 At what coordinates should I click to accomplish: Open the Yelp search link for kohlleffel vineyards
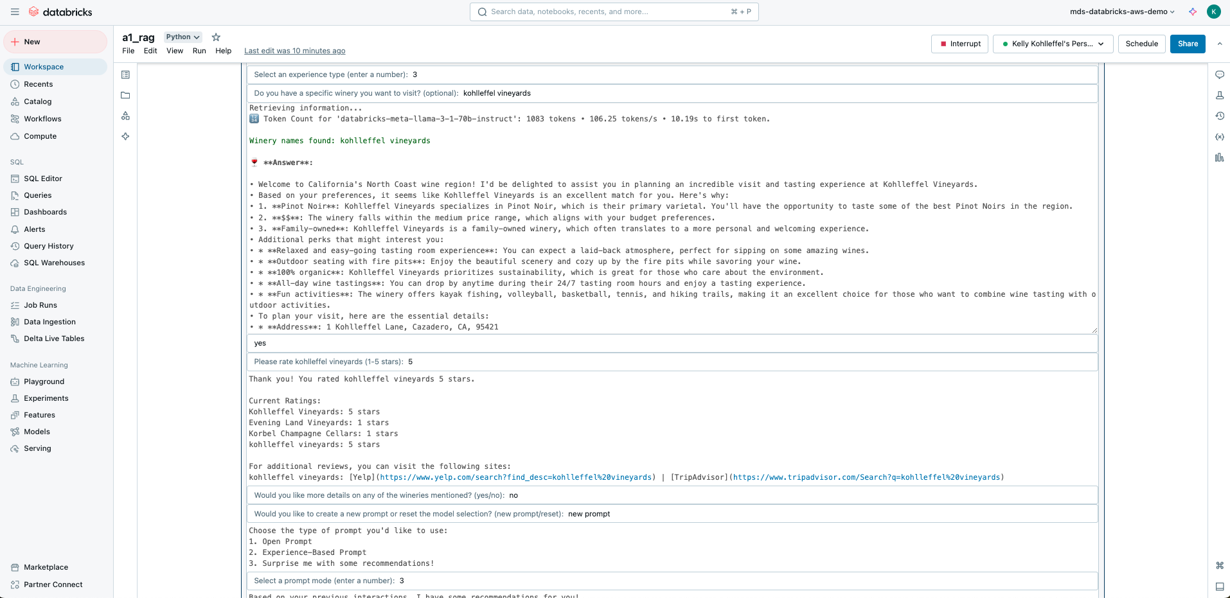(x=516, y=477)
